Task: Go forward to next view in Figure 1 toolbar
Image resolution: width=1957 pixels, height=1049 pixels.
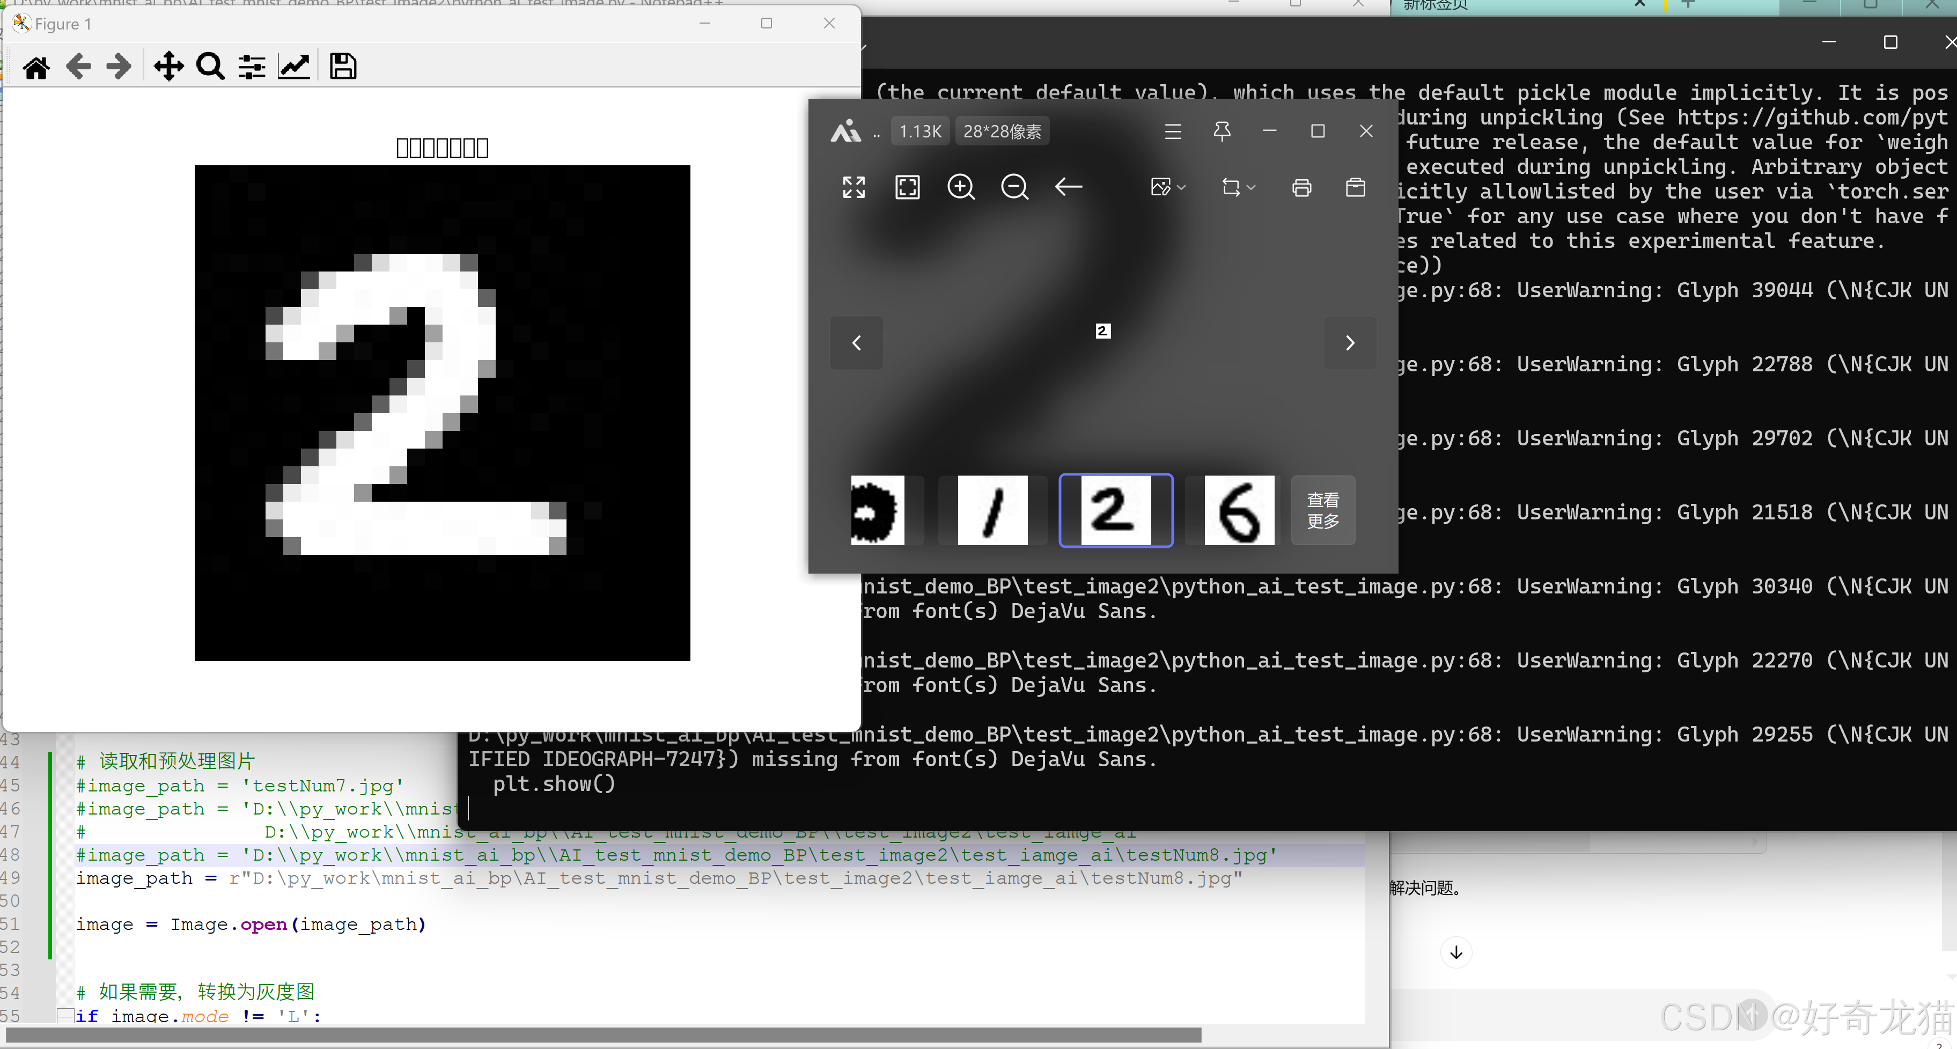Action: pyautogui.click(x=119, y=66)
